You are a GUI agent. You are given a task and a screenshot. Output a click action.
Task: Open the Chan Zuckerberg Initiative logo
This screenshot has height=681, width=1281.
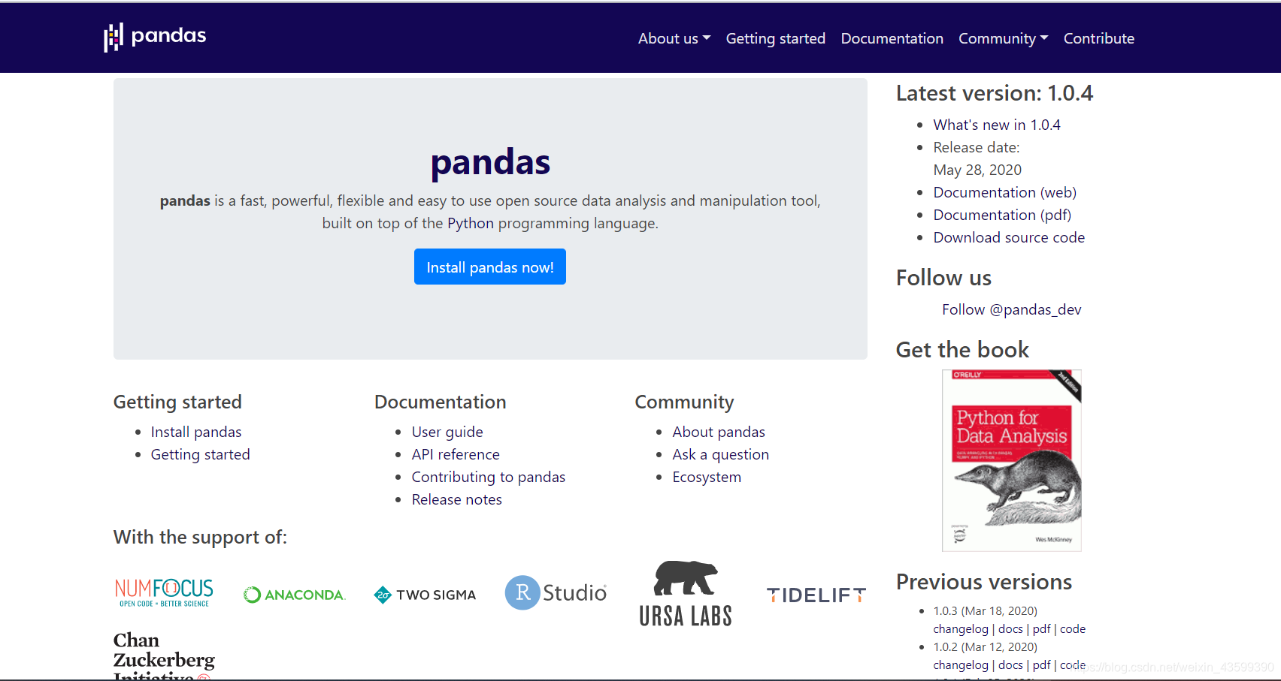coord(164,655)
